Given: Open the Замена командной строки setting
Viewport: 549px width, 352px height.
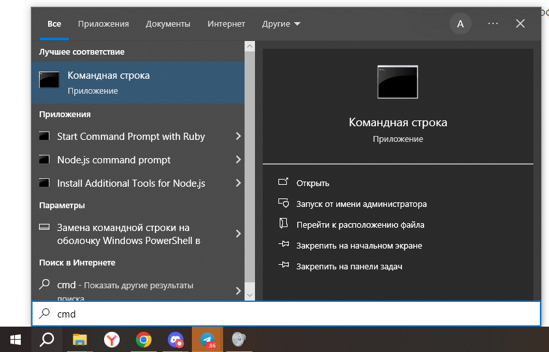Looking at the screenshot, I should [129, 234].
